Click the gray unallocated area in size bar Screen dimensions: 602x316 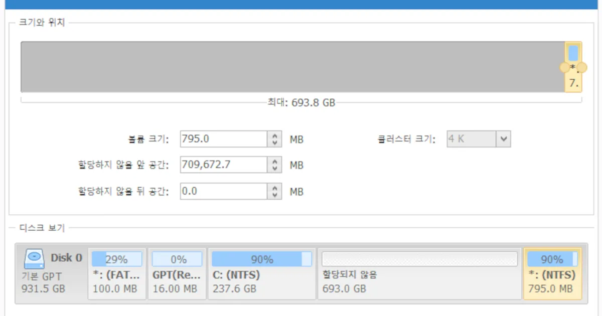coord(291,67)
